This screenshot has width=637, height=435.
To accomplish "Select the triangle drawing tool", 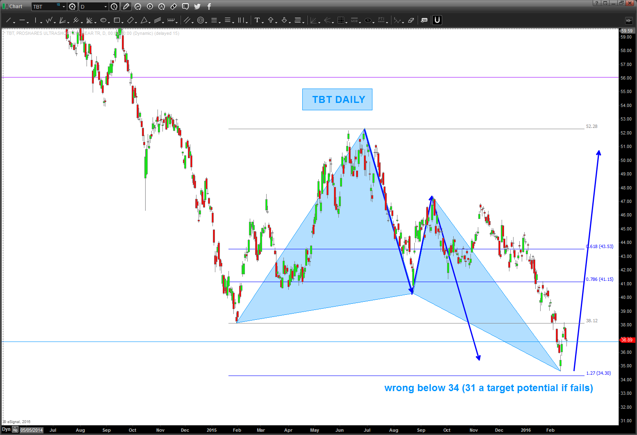I will 144,20.
